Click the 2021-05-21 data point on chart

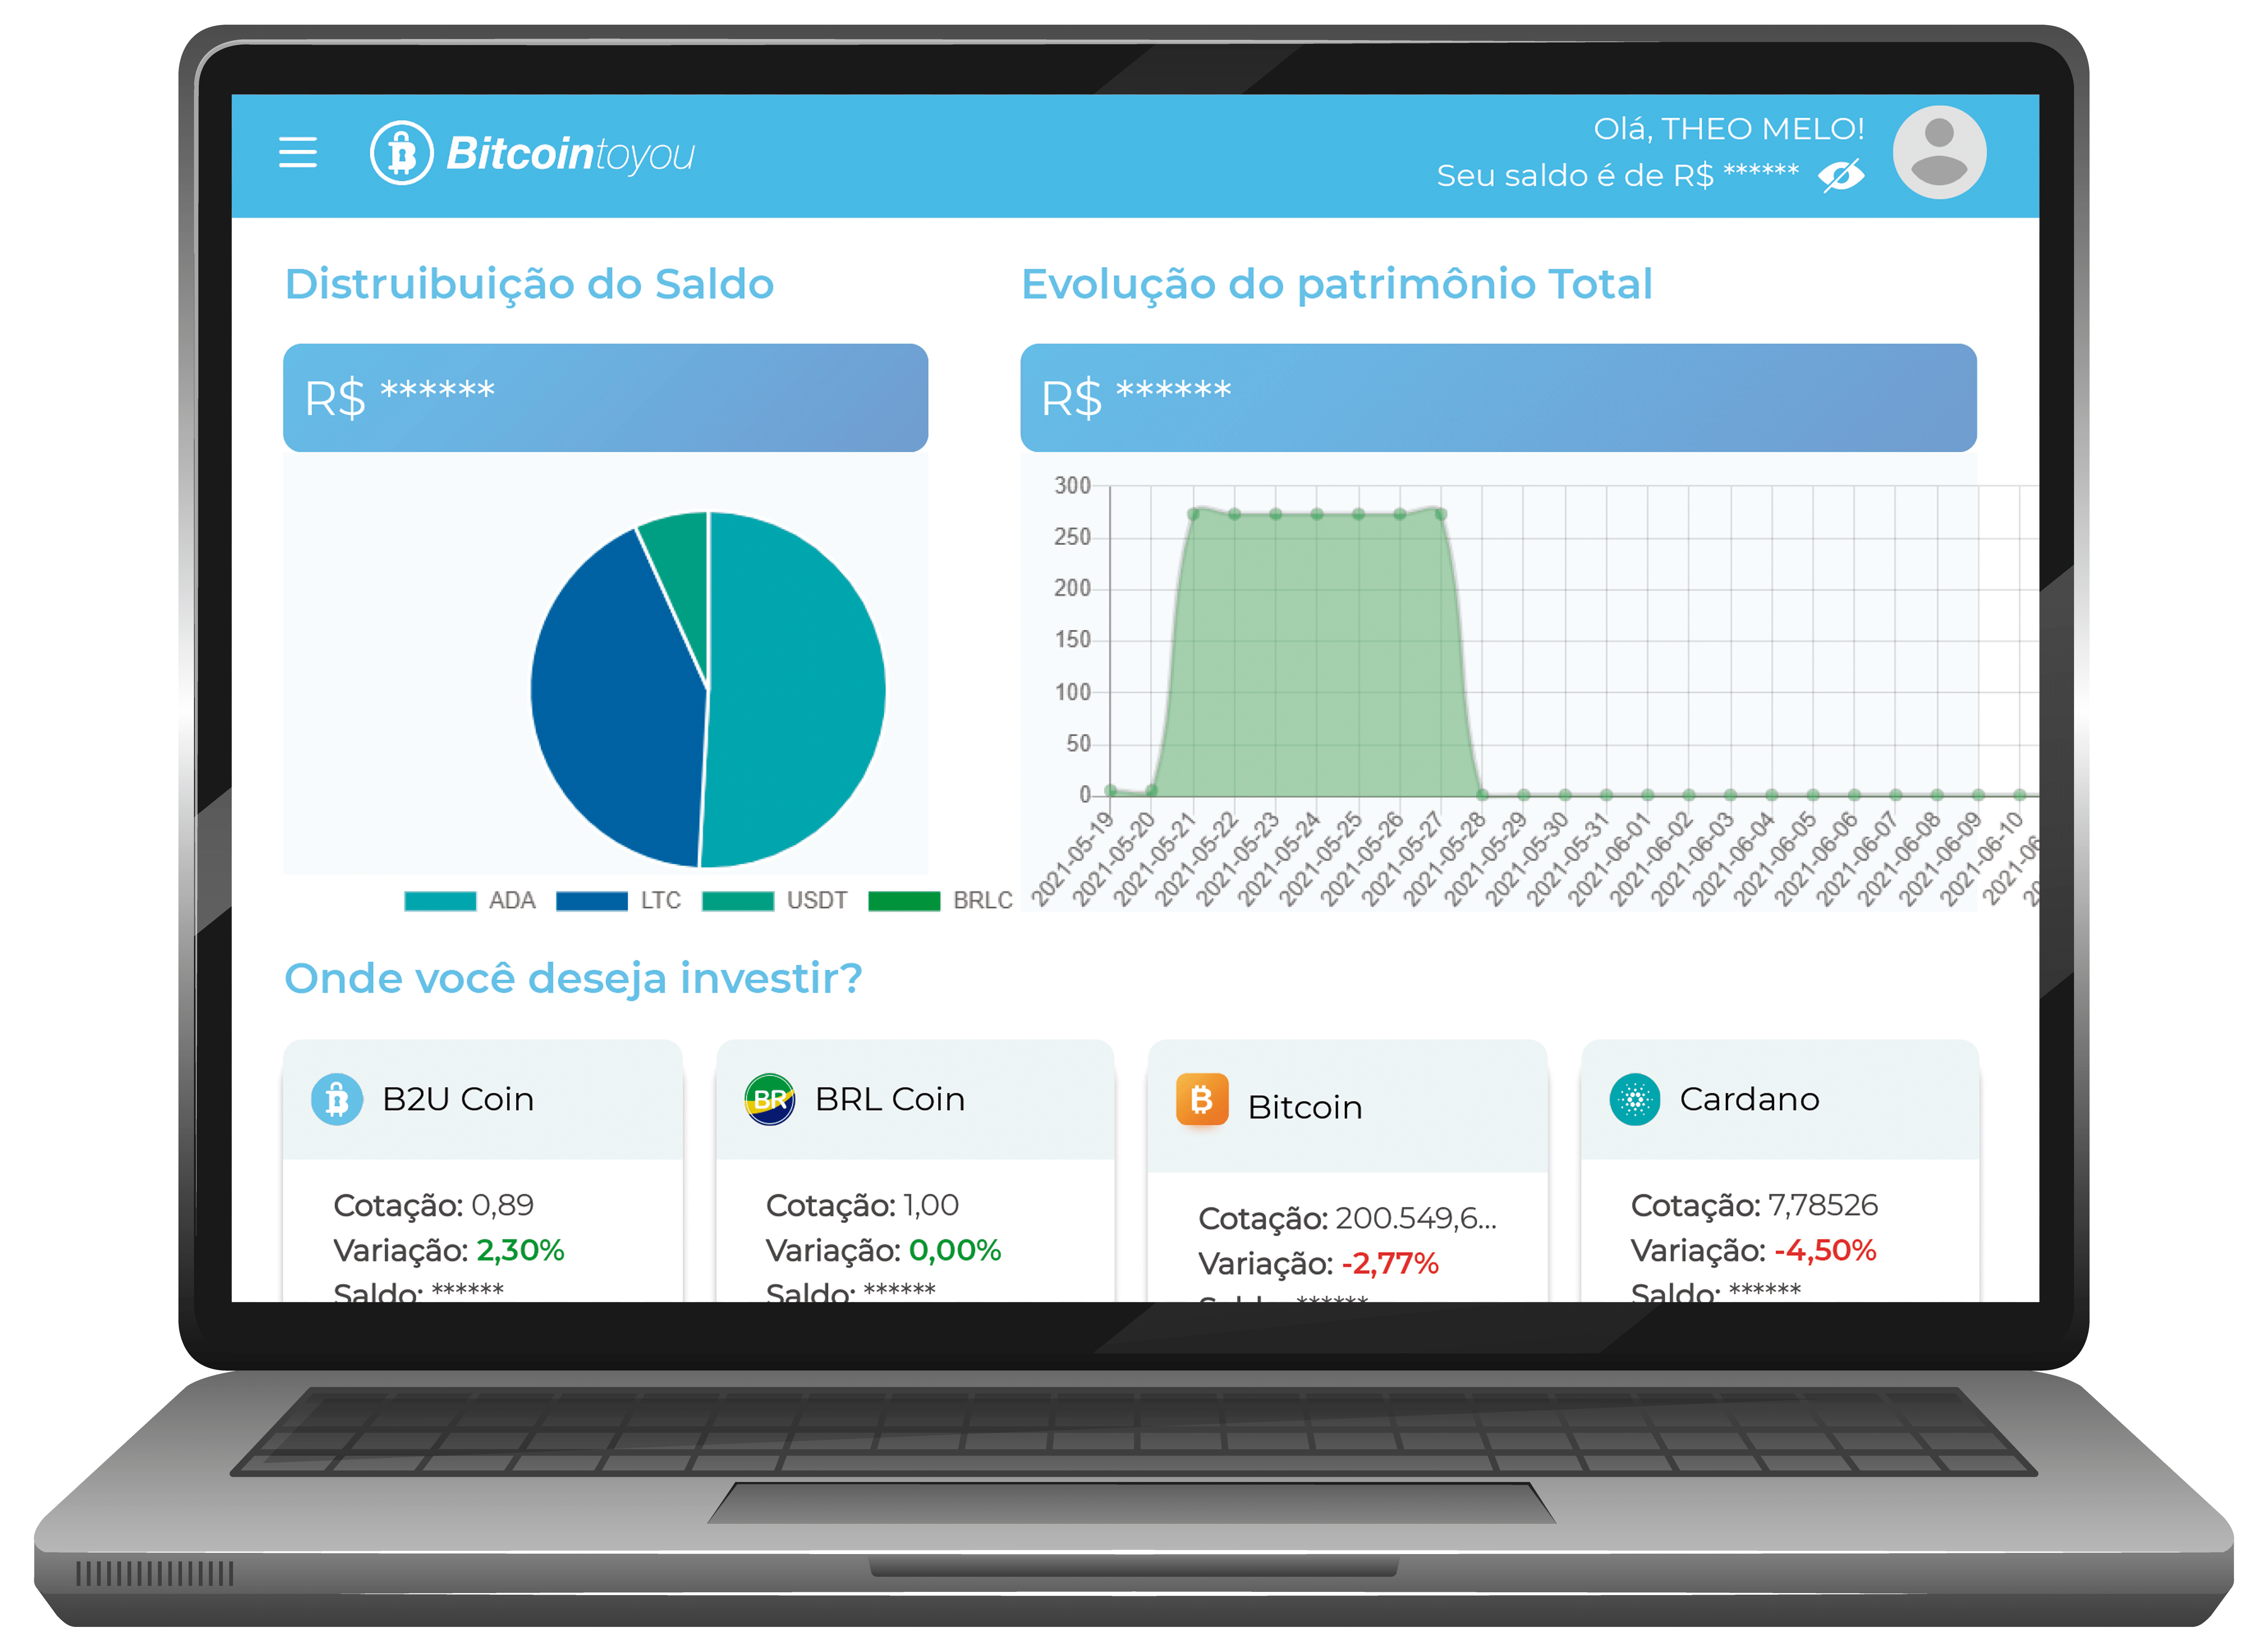coord(1193,514)
